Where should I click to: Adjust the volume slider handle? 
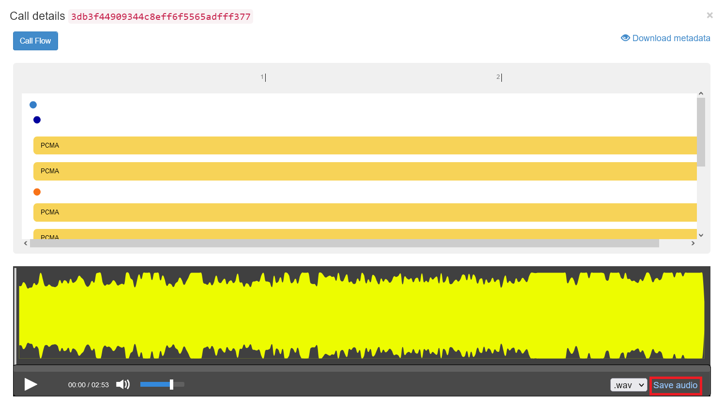point(171,384)
